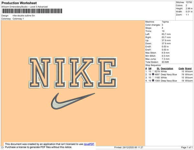Select the 'Wilcom EmbroideryStudio – Level 3 Advanced' line
Image resolution: width=194 pixels, height=150 pixels.
tap(24, 7)
